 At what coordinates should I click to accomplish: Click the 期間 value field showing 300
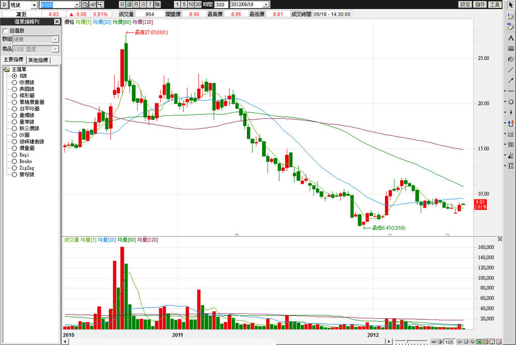(221, 5)
